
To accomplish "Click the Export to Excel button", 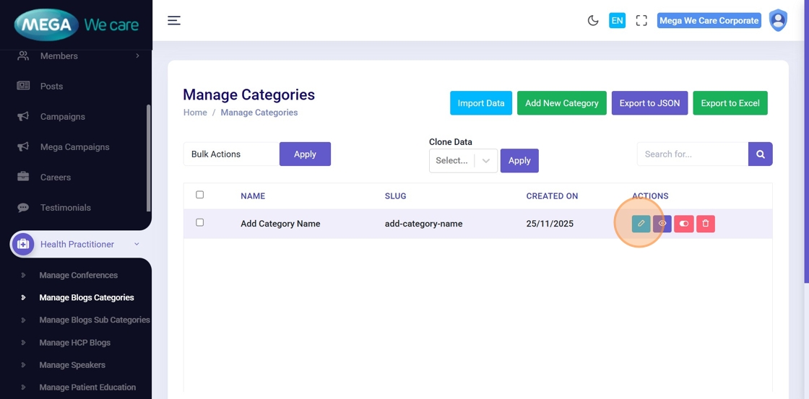I will (730, 103).
